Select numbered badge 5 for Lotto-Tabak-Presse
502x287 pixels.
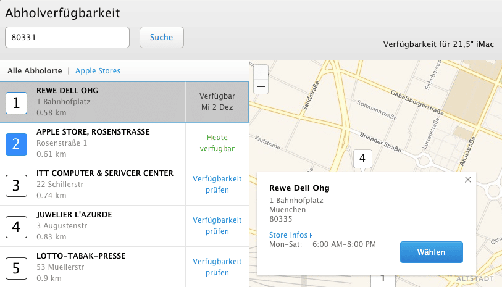pyautogui.click(x=16, y=268)
